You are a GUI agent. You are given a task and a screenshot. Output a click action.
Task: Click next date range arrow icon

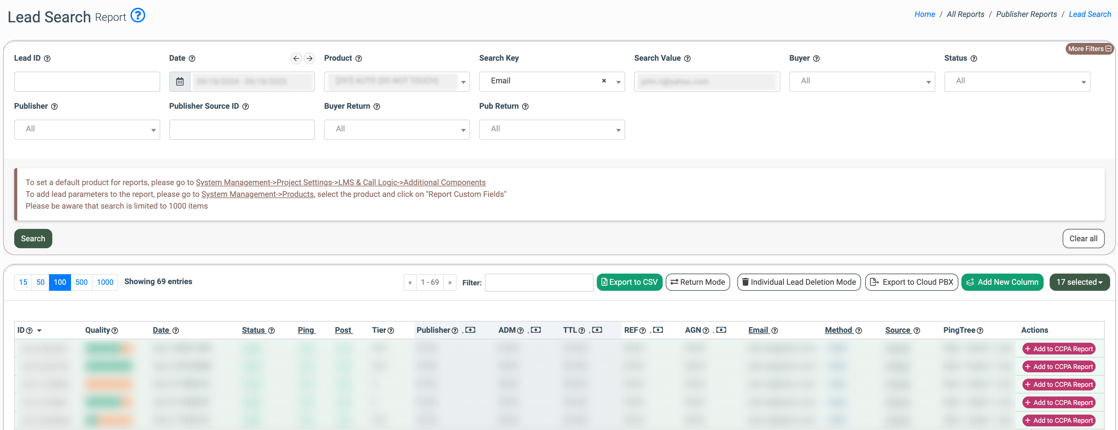[x=309, y=58]
